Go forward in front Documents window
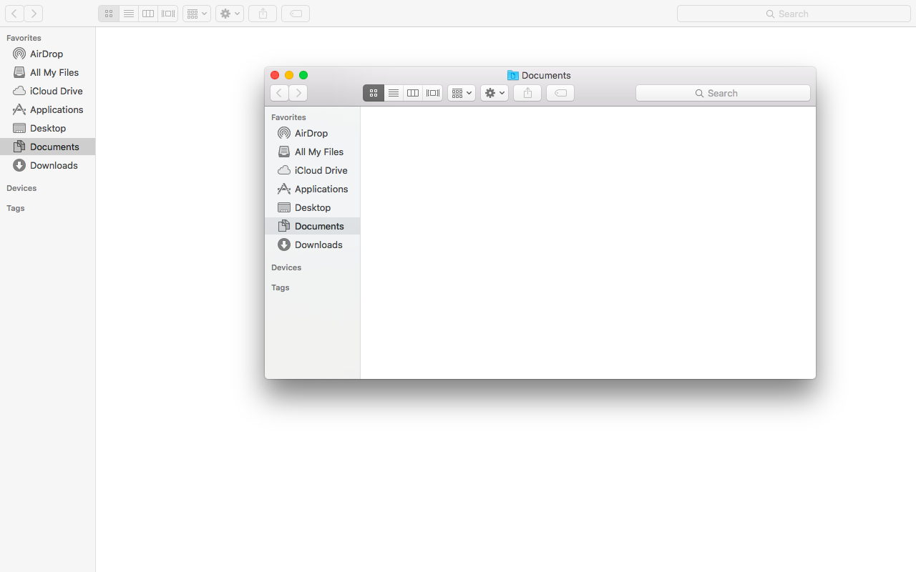 pyautogui.click(x=298, y=93)
